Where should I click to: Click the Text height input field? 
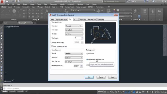(x=78, y=38)
